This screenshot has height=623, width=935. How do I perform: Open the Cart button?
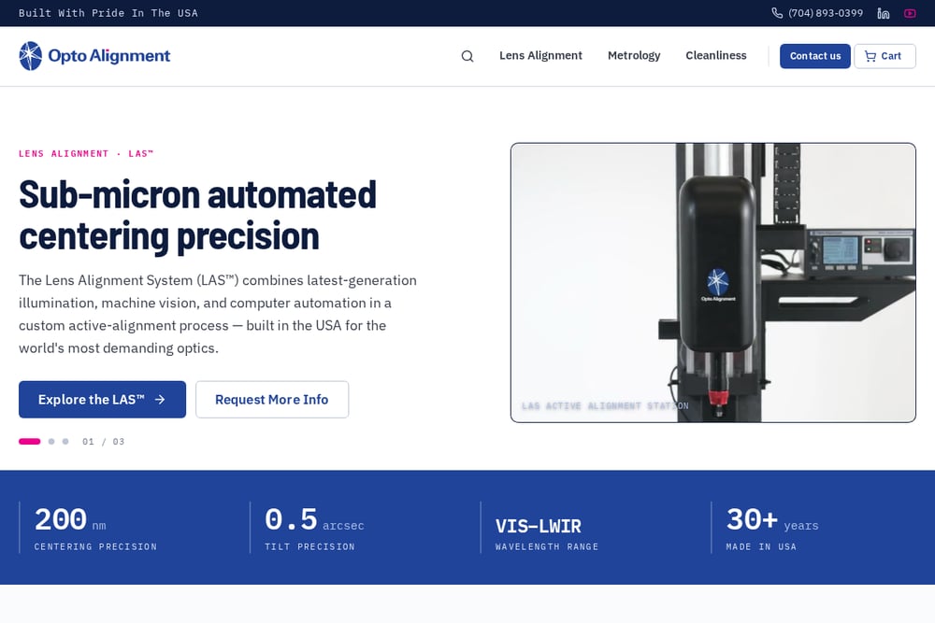pos(885,56)
